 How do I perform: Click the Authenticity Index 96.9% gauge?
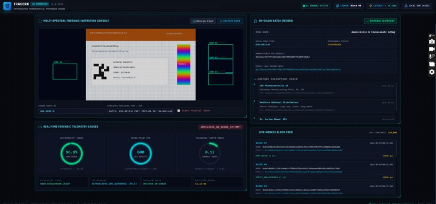click(71, 153)
